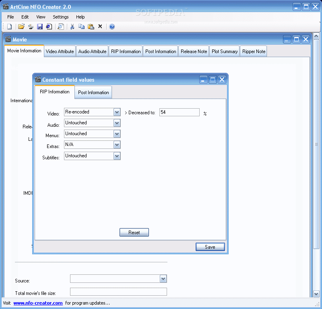Select the Movie Information tab
The width and height of the screenshot is (322, 309).
pos(24,51)
